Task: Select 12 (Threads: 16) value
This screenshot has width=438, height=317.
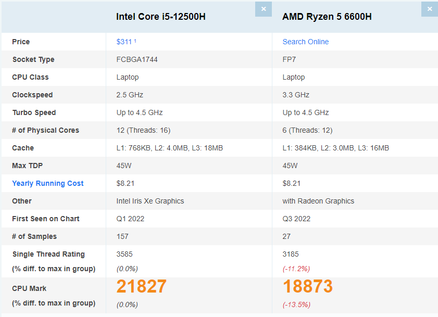Action: (143, 131)
